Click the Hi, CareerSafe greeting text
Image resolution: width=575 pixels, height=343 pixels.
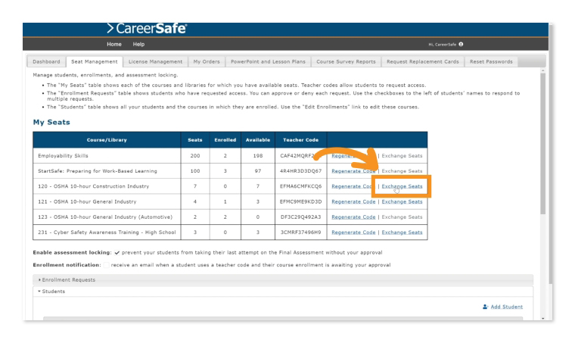(443, 45)
